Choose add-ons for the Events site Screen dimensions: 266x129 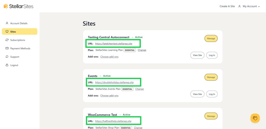click(x=109, y=96)
